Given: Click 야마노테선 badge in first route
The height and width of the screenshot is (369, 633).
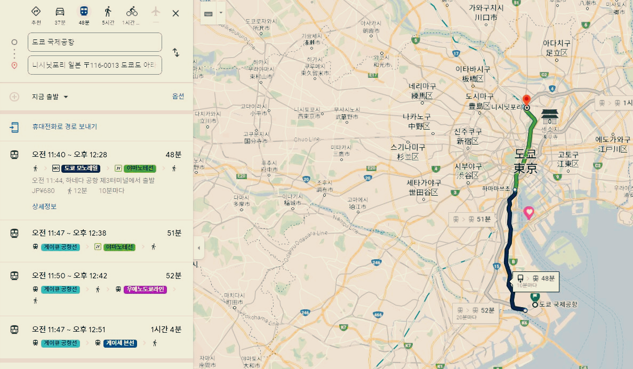Looking at the screenshot, I should pyautogui.click(x=140, y=169).
